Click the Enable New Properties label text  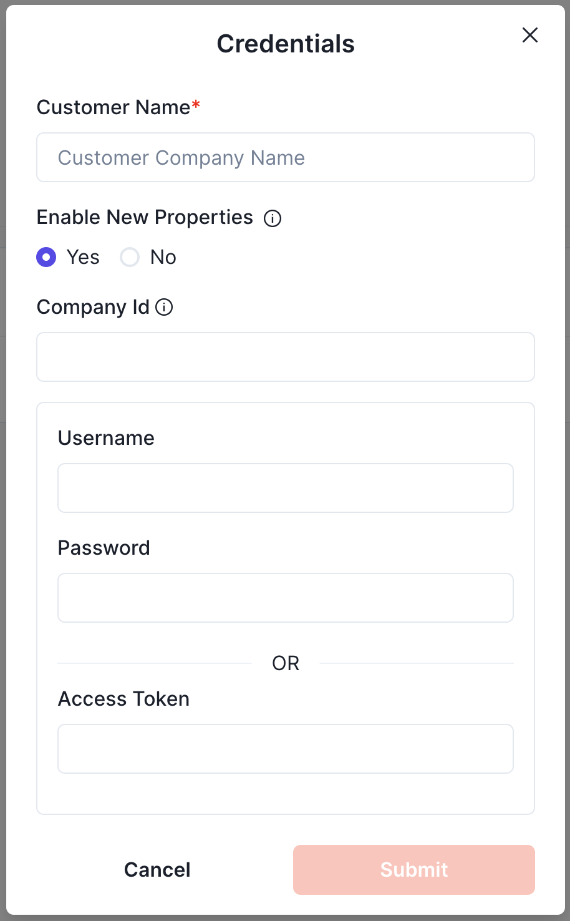(145, 217)
